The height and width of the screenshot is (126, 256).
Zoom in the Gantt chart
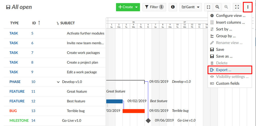point(226,7)
